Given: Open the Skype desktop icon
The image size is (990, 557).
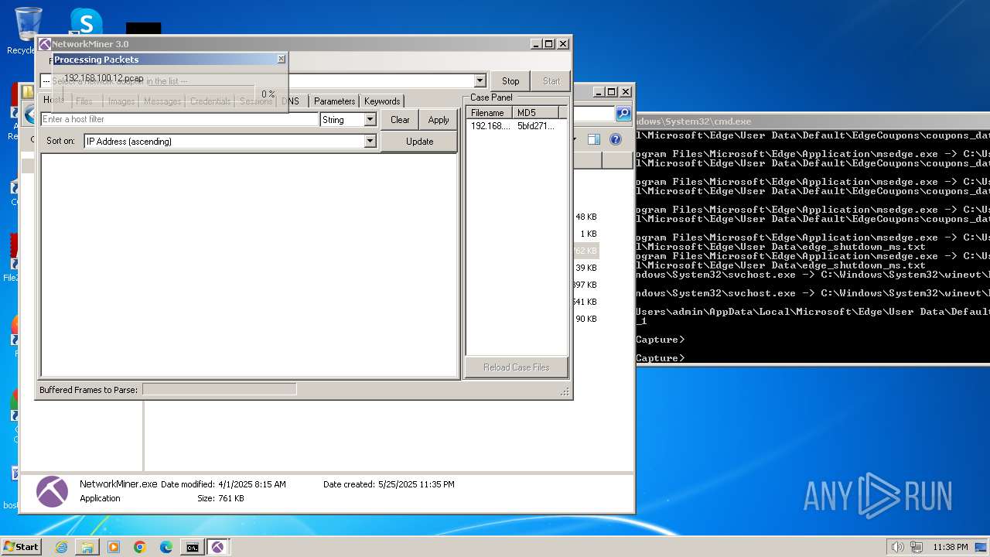Looking at the screenshot, I should click(x=86, y=22).
